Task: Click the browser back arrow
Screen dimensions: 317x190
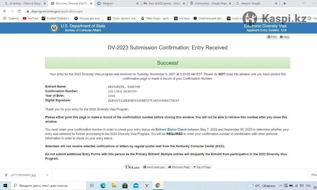Action: click(x=5, y=11)
